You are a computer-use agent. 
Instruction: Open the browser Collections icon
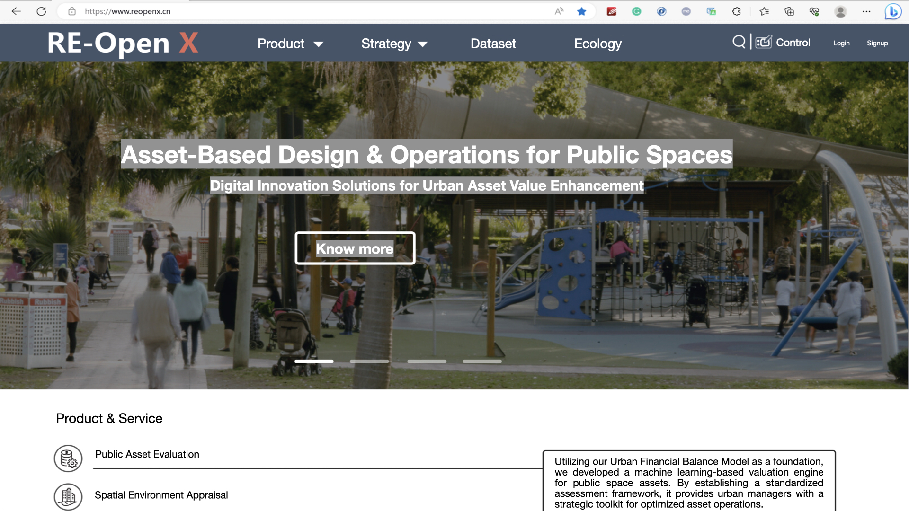click(789, 11)
